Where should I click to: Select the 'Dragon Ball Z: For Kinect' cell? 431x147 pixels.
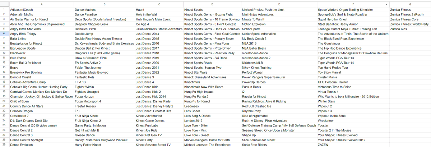click(x=104, y=48)
